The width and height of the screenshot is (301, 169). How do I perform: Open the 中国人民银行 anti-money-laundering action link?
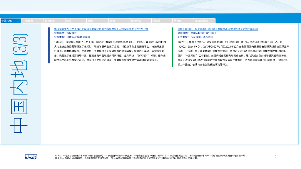(x=218, y=29)
